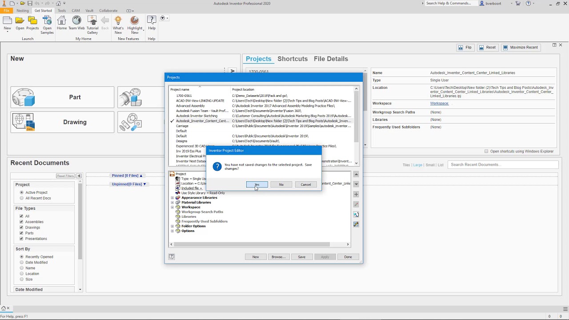
Task: Click the Search Recent Documents field
Action: (x=503, y=164)
